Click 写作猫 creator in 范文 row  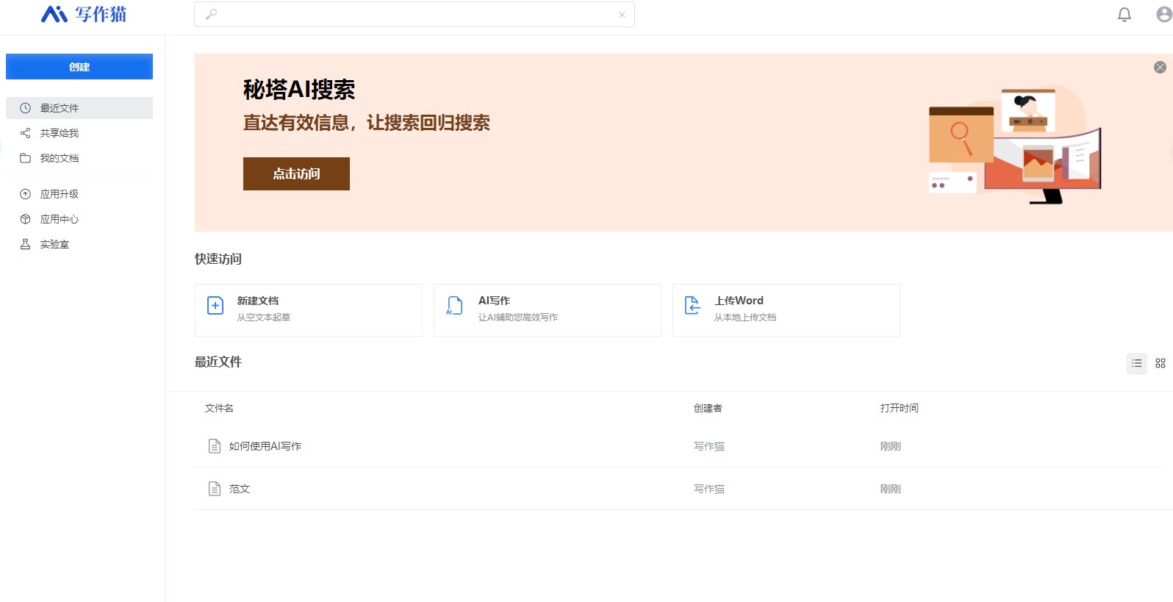click(x=709, y=489)
